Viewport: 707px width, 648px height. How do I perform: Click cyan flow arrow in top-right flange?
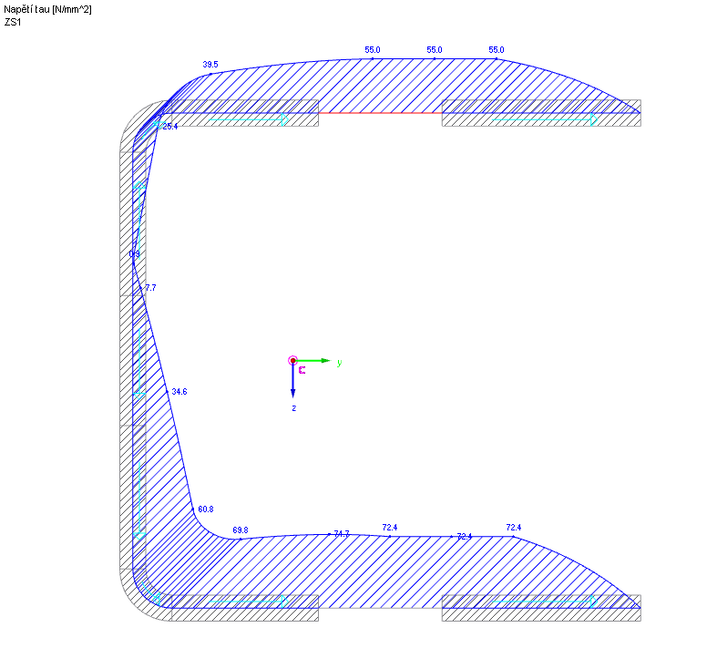545,119
